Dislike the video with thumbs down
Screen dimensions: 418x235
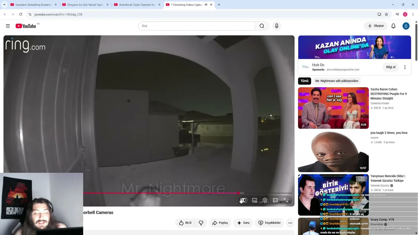[x=201, y=223]
